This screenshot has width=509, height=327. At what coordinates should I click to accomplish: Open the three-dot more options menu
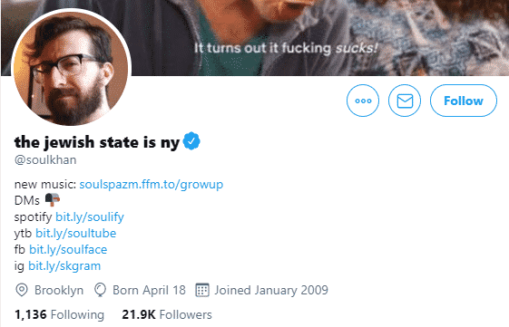[x=363, y=101]
